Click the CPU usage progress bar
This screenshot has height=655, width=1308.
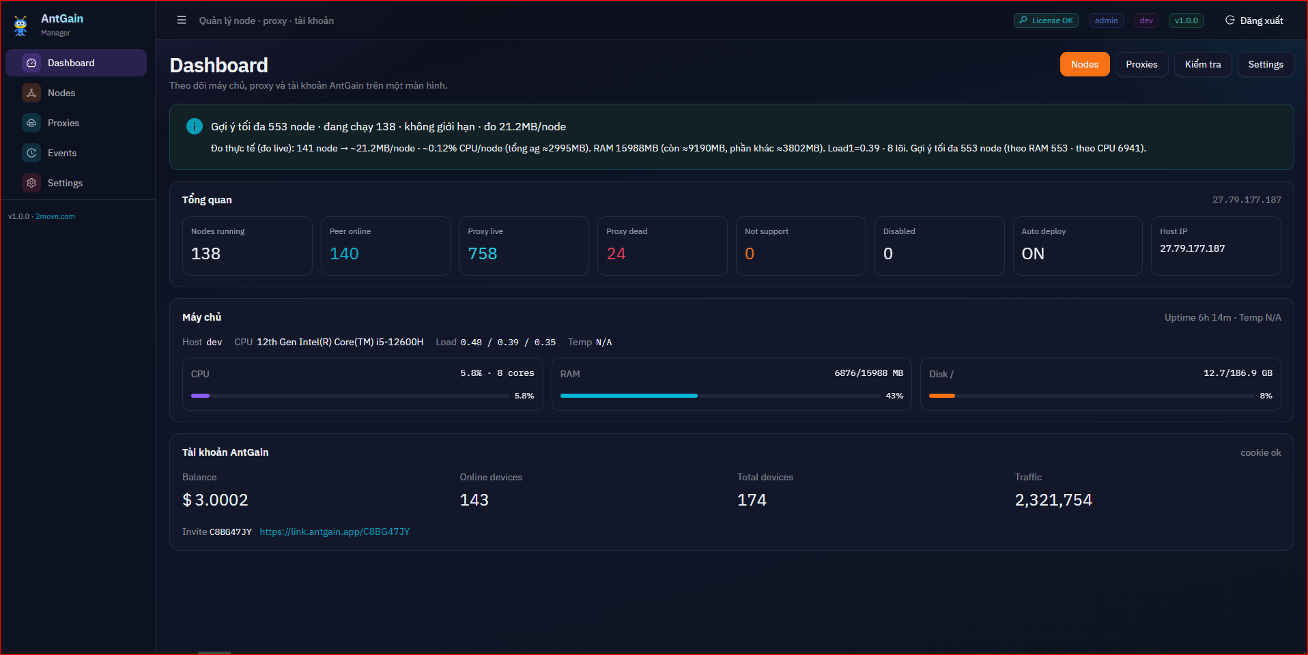click(350, 396)
